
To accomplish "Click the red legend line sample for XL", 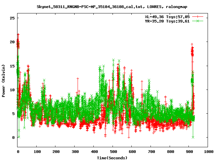I will 198,17.
